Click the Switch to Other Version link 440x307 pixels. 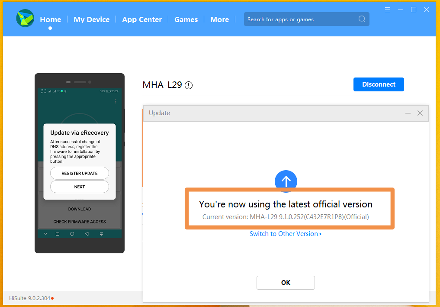286,234
